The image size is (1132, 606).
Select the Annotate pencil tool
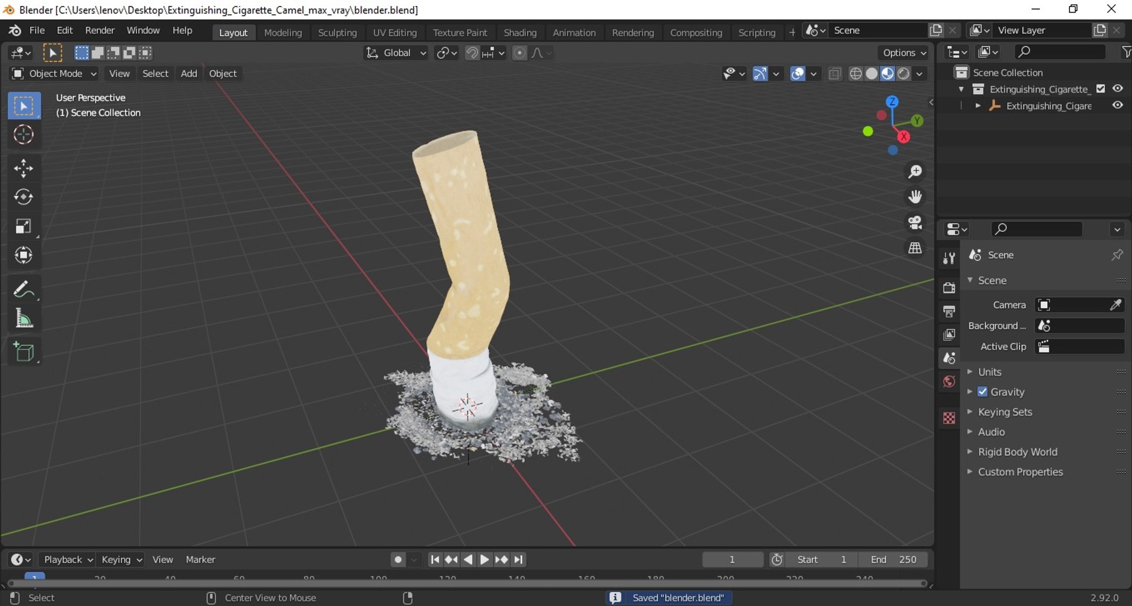(x=24, y=289)
